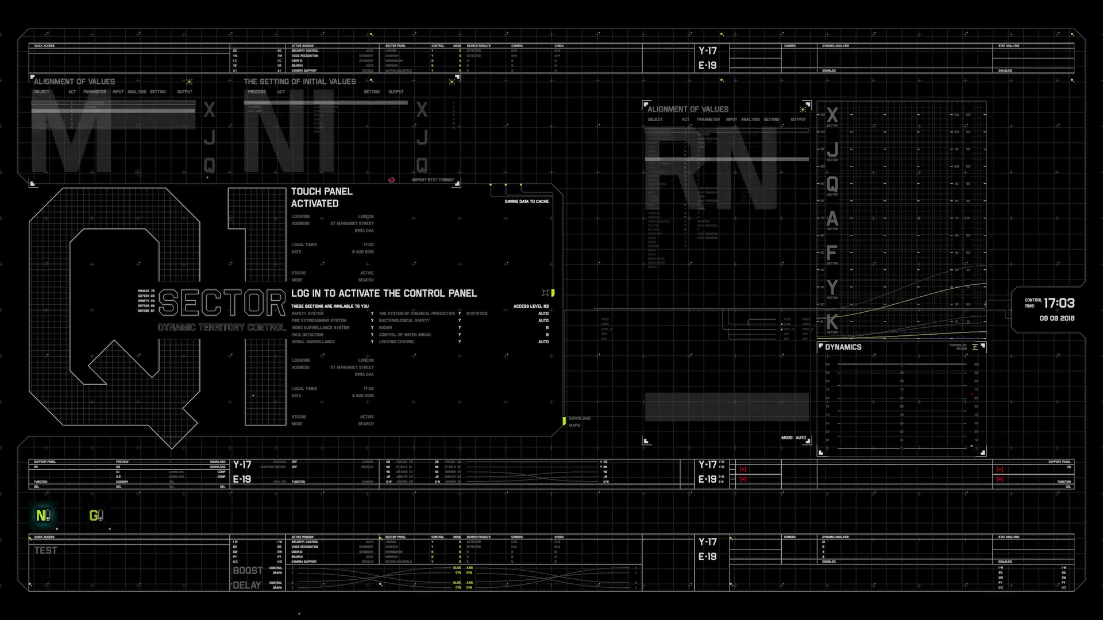Screen dimensions: 1103x620
Task: Click Import RTXT Format
Action: (433, 180)
